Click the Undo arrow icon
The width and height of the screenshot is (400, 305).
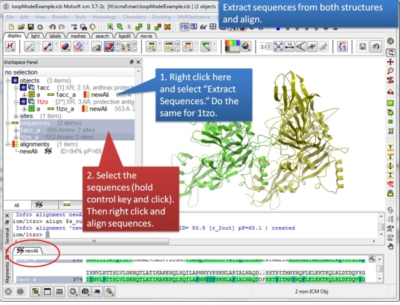51,27
